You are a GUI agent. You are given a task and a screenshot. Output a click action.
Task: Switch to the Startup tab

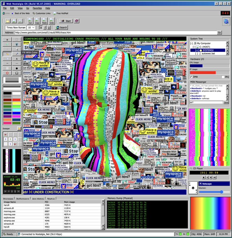(x=51, y=198)
